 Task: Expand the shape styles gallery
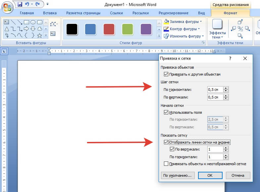[x=159, y=36]
